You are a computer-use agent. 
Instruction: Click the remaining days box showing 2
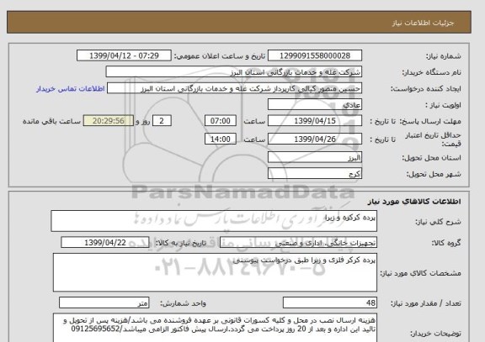(x=162, y=121)
